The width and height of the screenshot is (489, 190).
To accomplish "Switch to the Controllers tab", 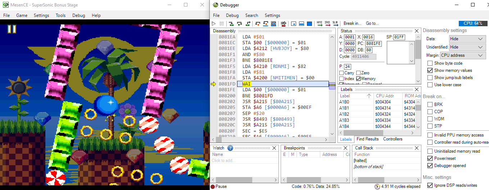I will [393, 139].
